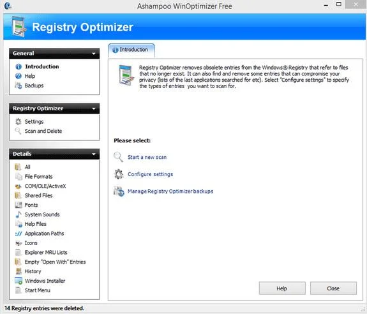Select Empty "Open With" Entries item

56,262
